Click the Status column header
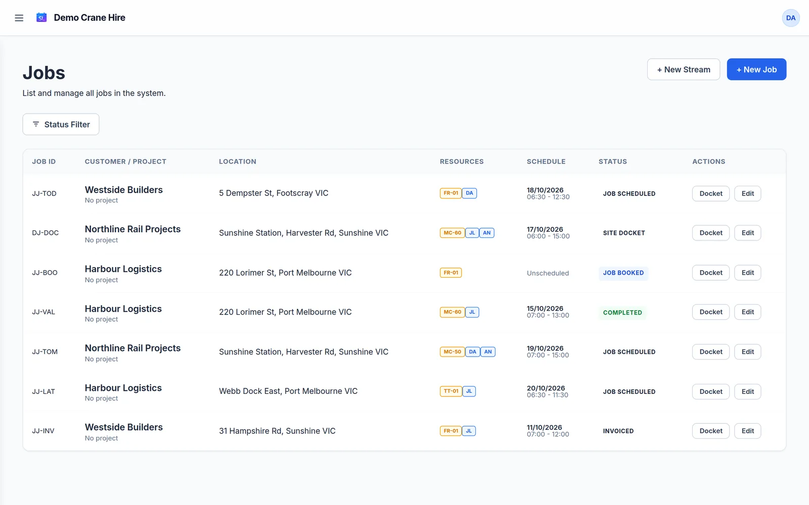Viewport: 809px width, 505px height. (x=613, y=162)
